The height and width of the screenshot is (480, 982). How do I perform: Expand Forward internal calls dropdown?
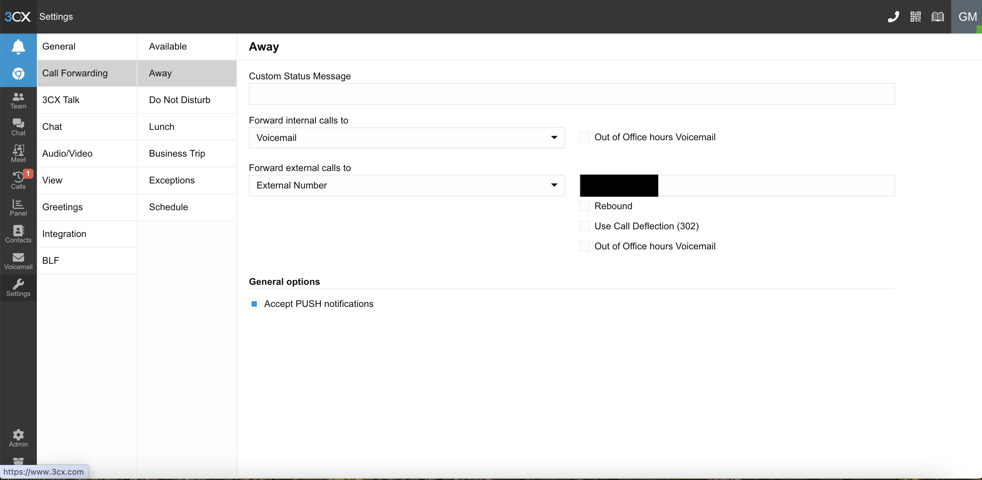click(406, 138)
